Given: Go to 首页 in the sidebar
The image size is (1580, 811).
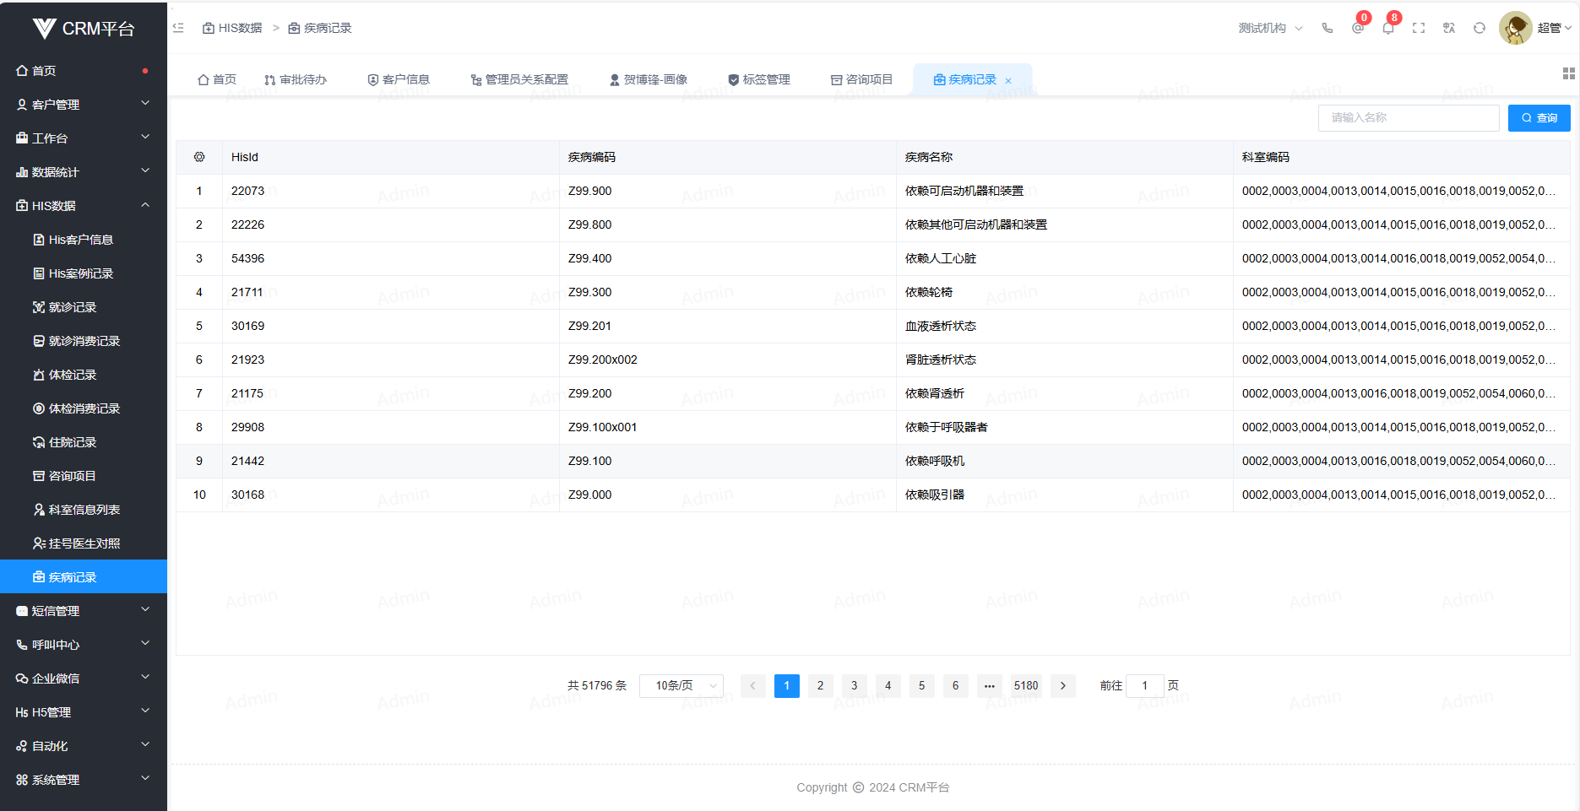Looking at the screenshot, I should (84, 70).
